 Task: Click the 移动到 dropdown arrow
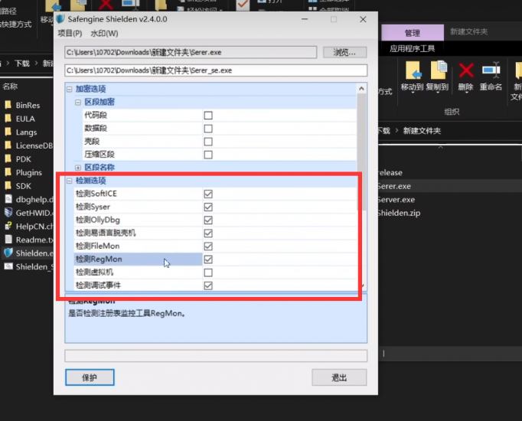[413, 93]
